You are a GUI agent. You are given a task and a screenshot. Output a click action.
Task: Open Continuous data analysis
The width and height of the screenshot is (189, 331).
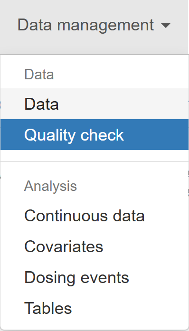(94, 216)
